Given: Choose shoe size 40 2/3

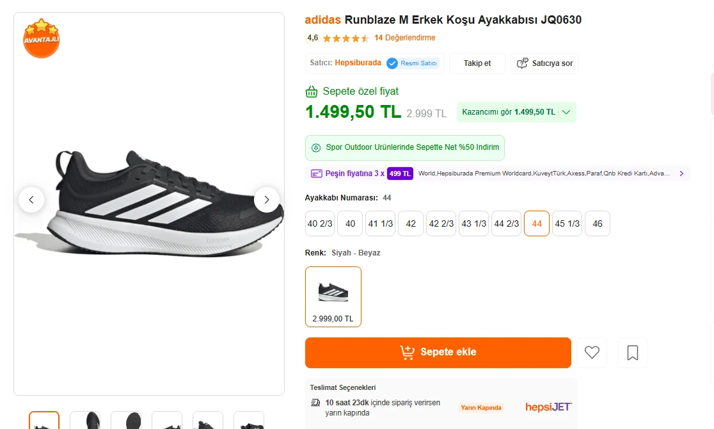Looking at the screenshot, I should [x=320, y=223].
